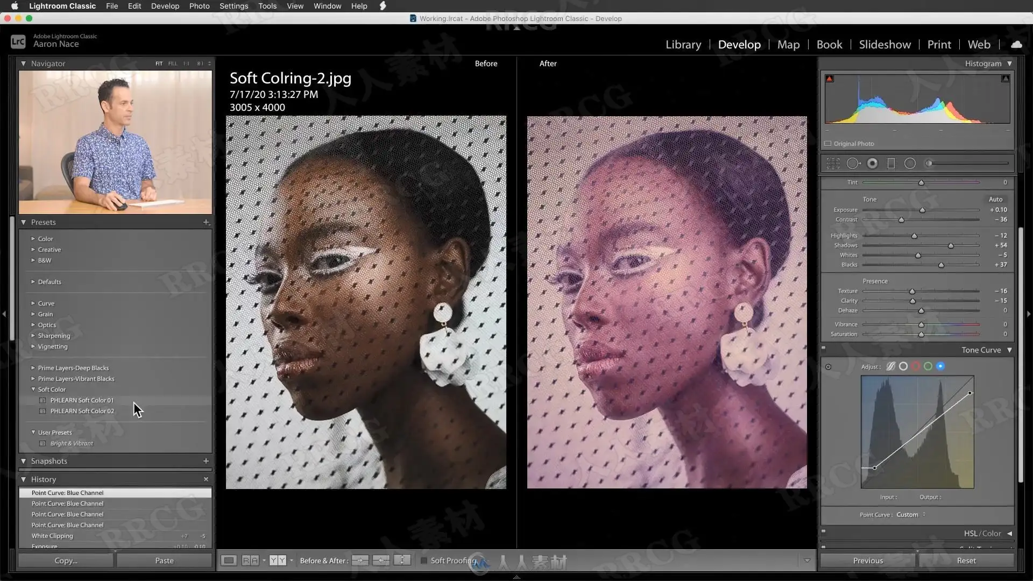The image size is (1033, 581).
Task: Collapse the History panel
Action: click(x=23, y=479)
